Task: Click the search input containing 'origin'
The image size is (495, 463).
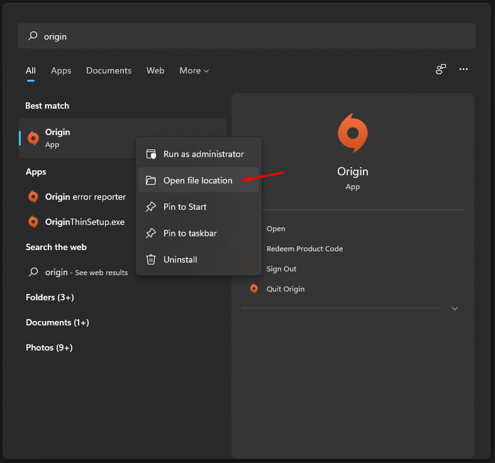Action: click(x=246, y=36)
